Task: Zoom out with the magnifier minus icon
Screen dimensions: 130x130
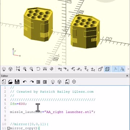Action: (31, 69)
